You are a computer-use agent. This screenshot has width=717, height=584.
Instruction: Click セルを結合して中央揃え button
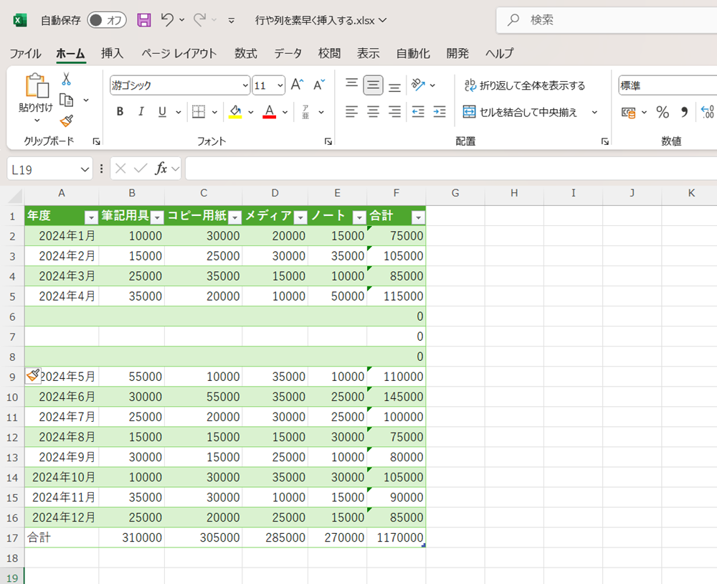click(521, 112)
